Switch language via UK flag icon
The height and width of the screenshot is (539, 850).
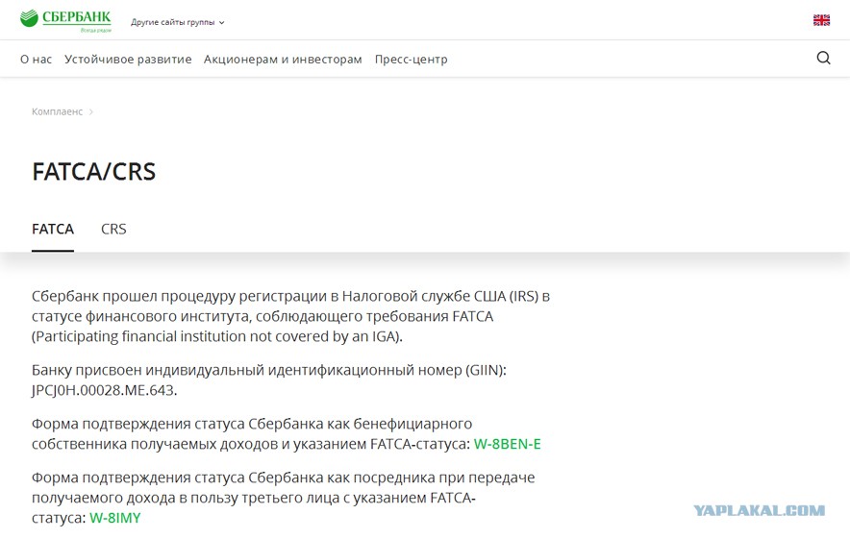pyautogui.click(x=821, y=20)
